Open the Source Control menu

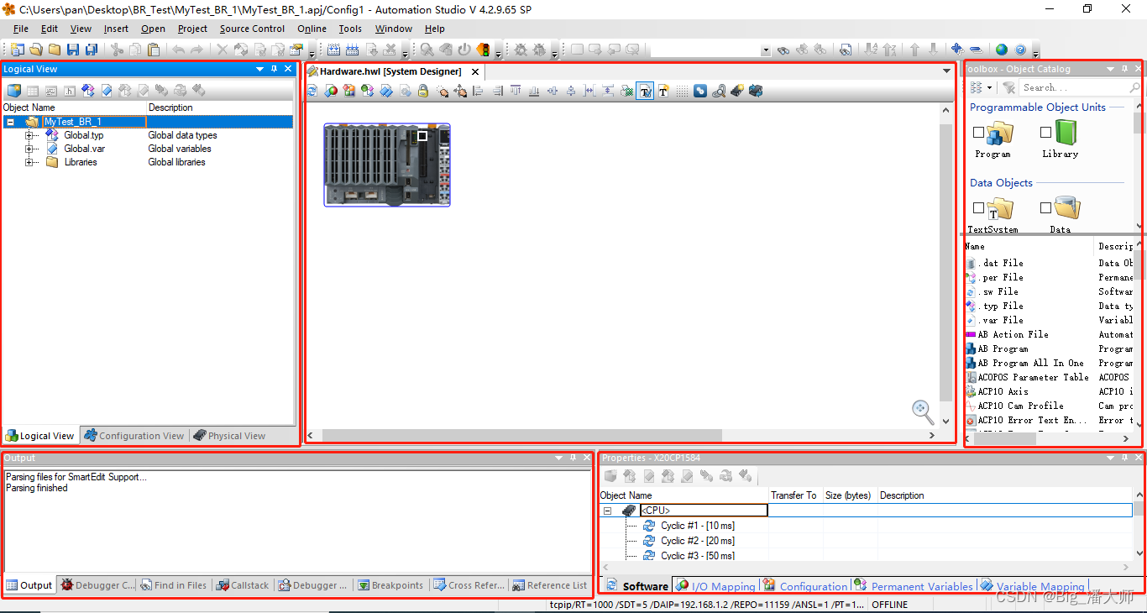point(252,29)
